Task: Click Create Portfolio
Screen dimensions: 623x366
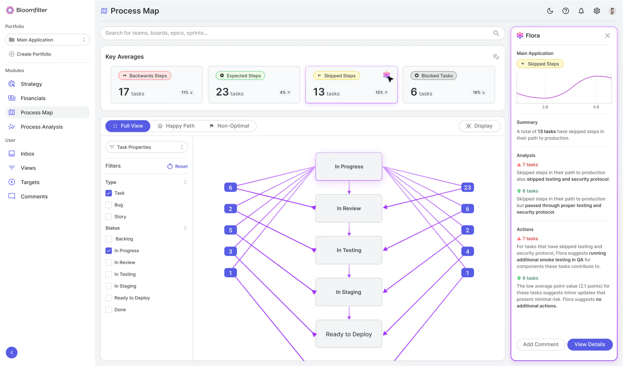Action: pos(30,54)
